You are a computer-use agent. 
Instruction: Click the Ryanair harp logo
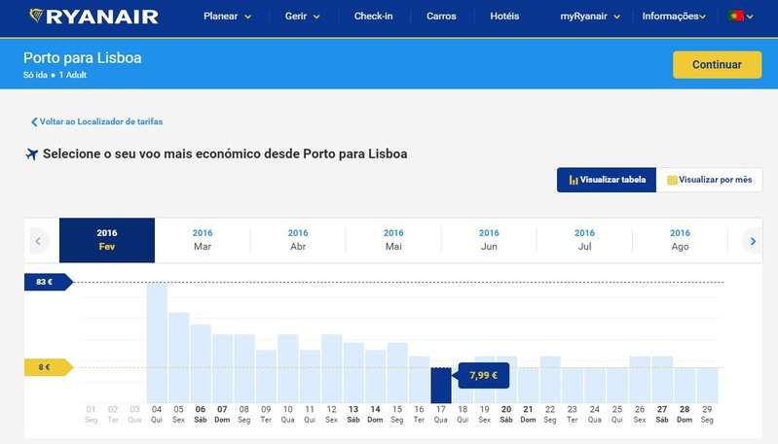click(36, 16)
